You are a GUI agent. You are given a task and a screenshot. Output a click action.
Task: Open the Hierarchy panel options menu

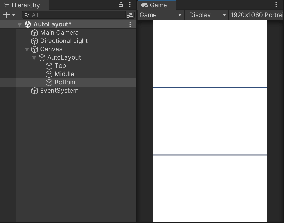pyautogui.click(x=130, y=5)
